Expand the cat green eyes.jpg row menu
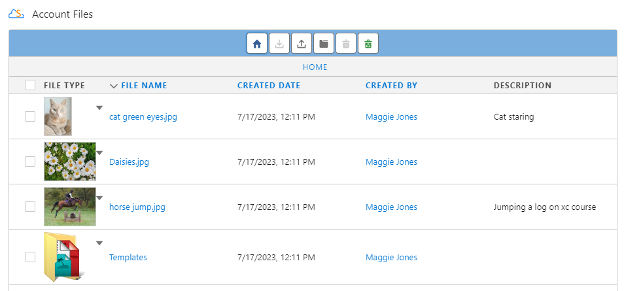Screen dimensions: 624x291 pyautogui.click(x=99, y=107)
